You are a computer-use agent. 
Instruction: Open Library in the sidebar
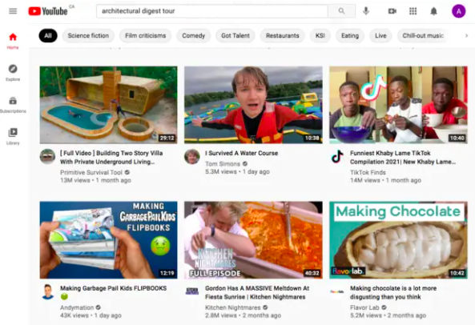point(13,136)
